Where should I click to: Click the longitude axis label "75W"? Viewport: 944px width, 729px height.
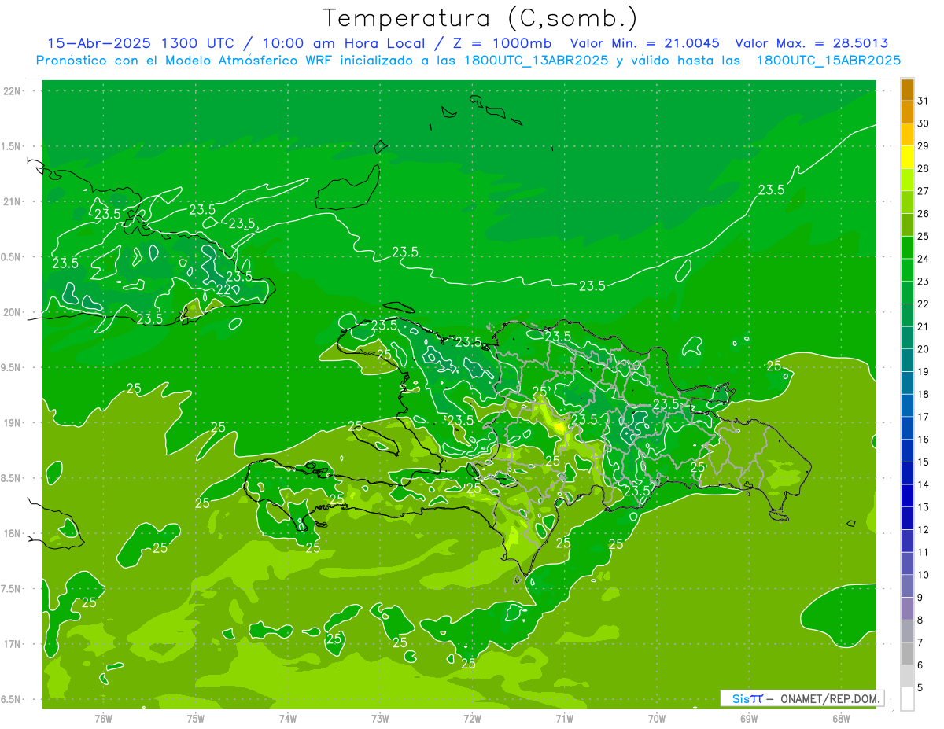click(x=196, y=719)
